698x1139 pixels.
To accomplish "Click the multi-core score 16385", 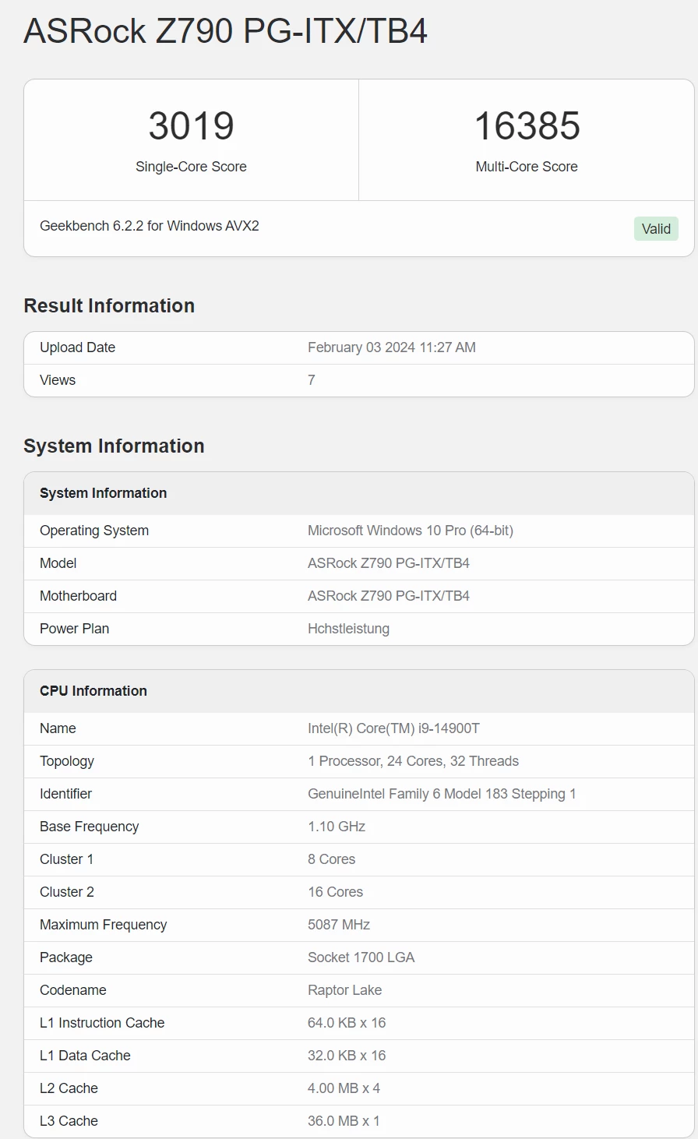I will point(527,126).
